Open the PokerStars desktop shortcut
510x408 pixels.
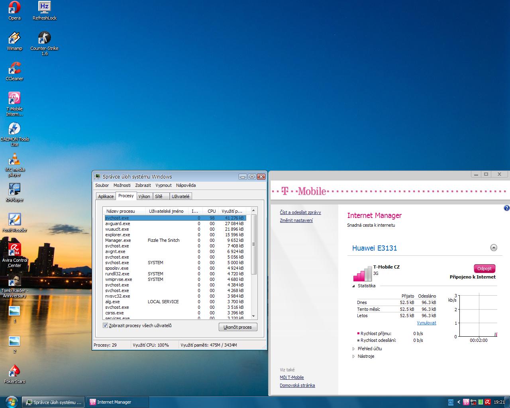[x=14, y=372]
